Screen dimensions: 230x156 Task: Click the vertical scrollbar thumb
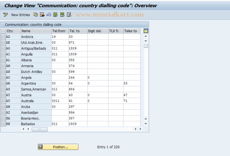pyautogui.click(x=146, y=46)
